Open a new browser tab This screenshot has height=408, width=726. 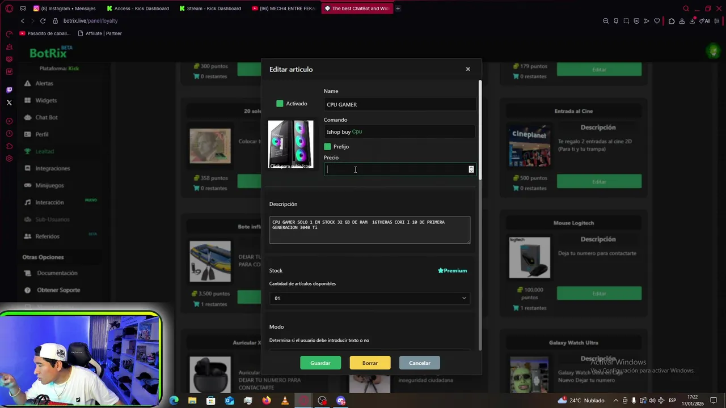click(398, 8)
